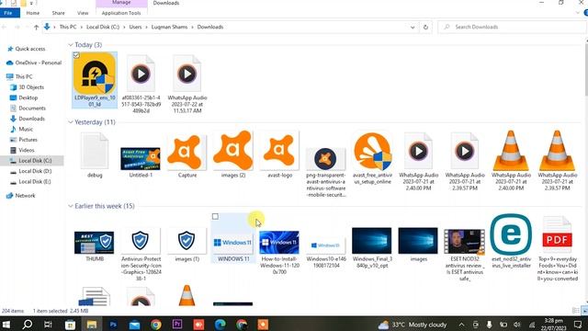Jump to This PC in breadcrumb
The width and height of the screenshot is (588, 331).
point(67,27)
